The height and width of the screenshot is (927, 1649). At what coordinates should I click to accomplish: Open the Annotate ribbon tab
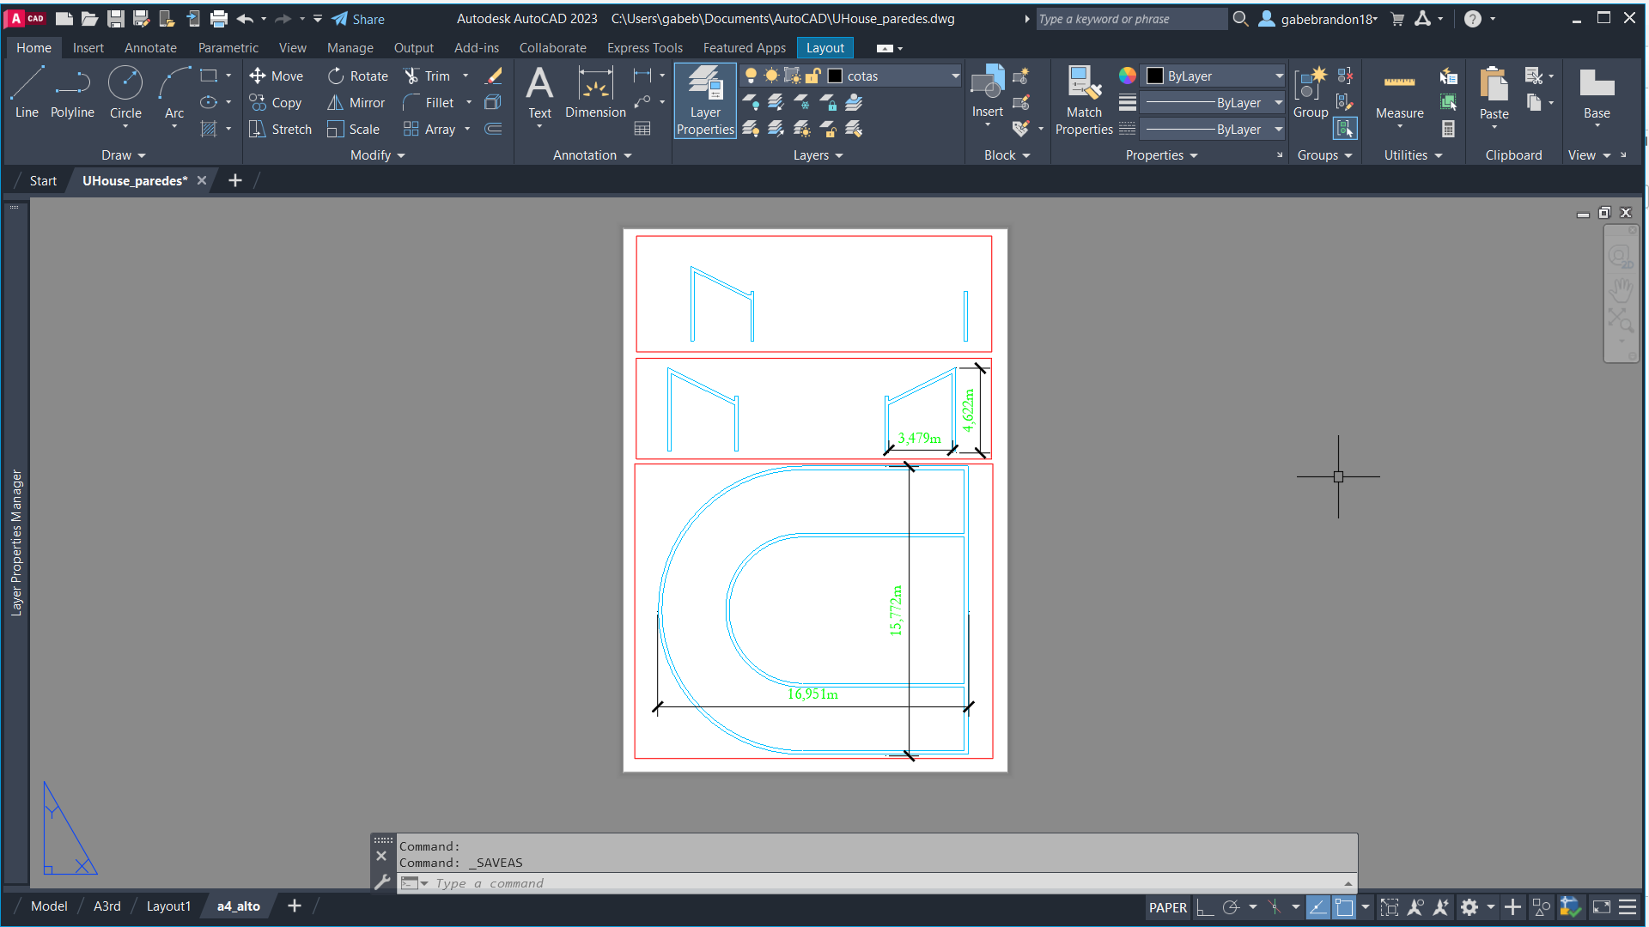150,48
